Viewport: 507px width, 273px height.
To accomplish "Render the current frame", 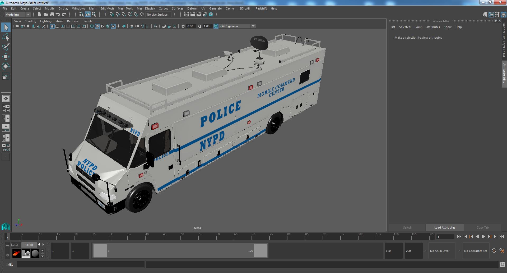I will coord(193,15).
